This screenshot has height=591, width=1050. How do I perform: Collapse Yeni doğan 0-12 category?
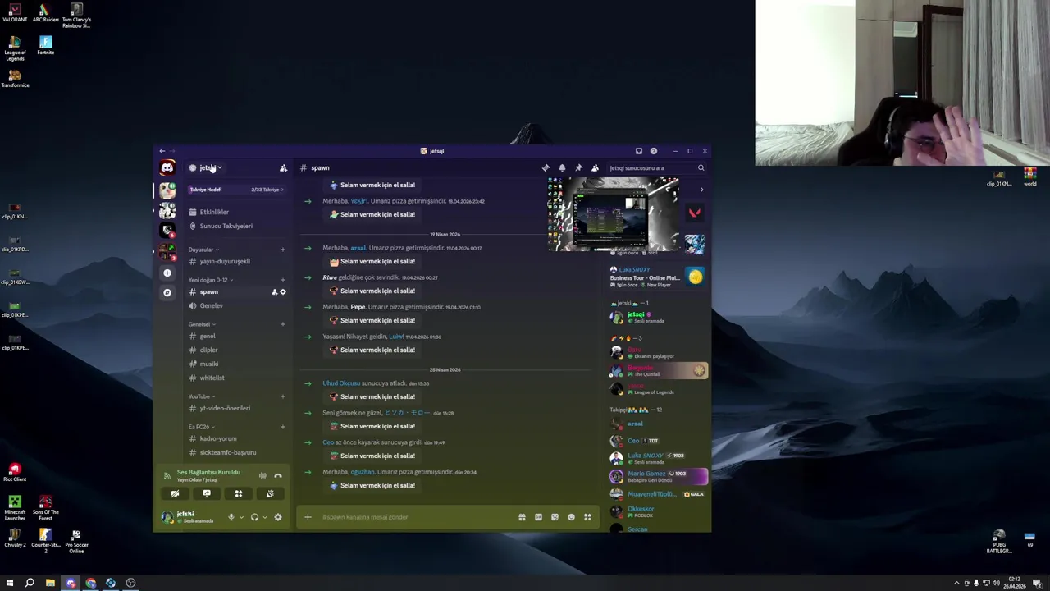tap(211, 280)
